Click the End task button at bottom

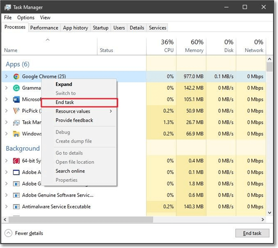(x=252, y=233)
